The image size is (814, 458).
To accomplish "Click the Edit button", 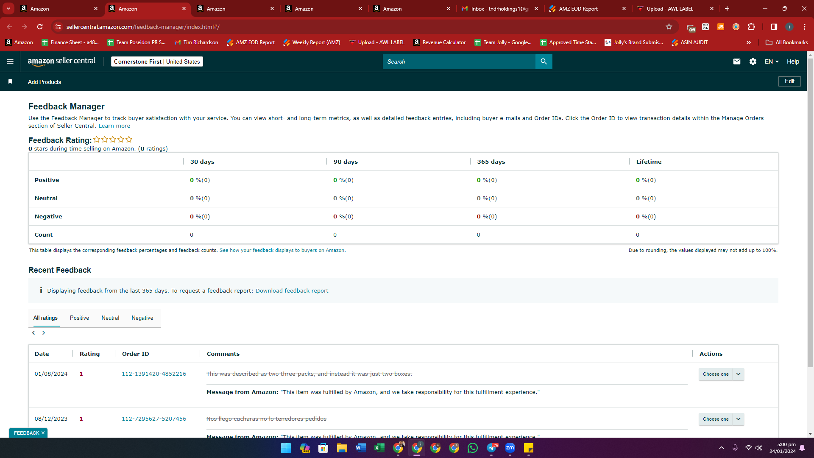I will [789, 81].
